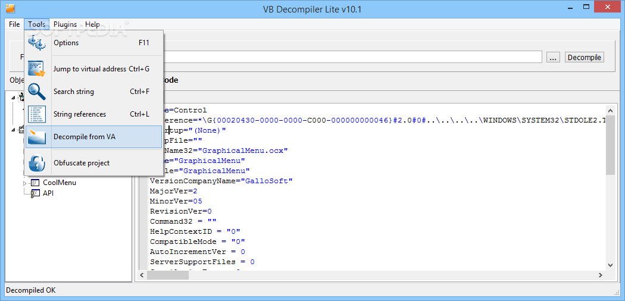The image size is (625, 301).
Task: Click the ServerSupportFiles = 0 line
Action: tap(202, 262)
